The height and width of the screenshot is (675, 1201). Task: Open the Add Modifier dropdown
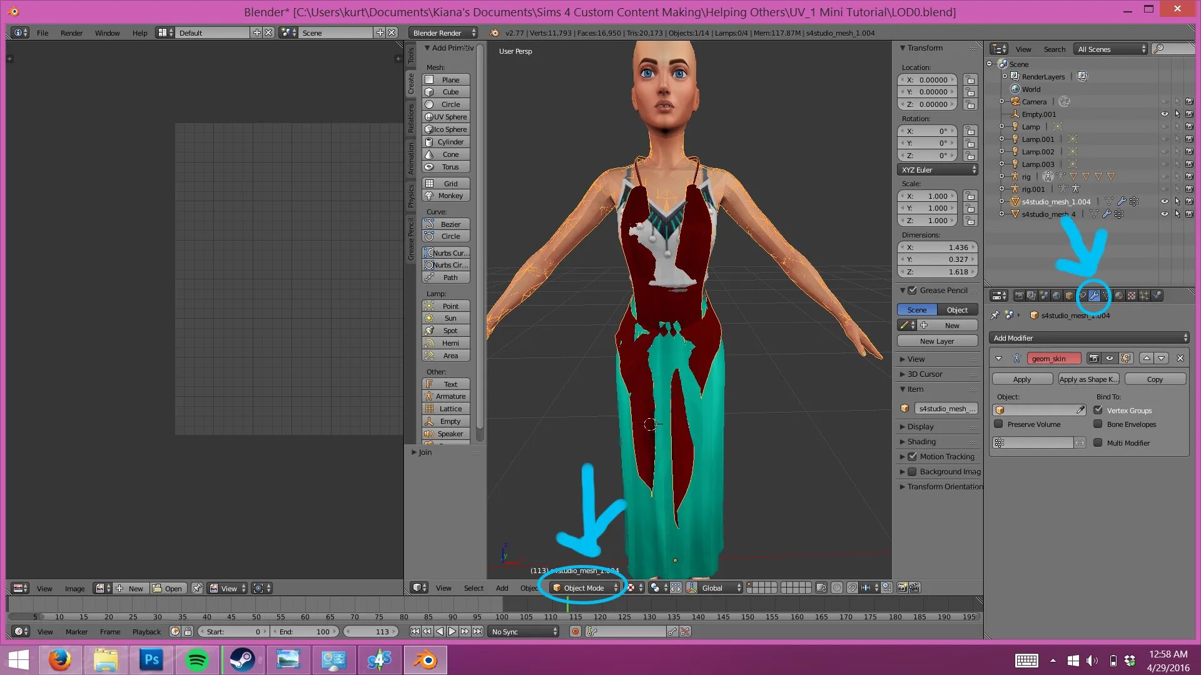coord(1088,337)
